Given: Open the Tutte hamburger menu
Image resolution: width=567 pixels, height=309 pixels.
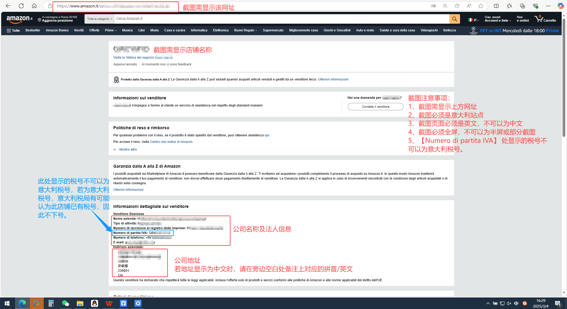Looking at the screenshot, I should click(13, 30).
